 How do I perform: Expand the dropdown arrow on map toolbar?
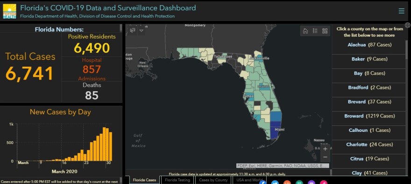(x=141, y=30)
